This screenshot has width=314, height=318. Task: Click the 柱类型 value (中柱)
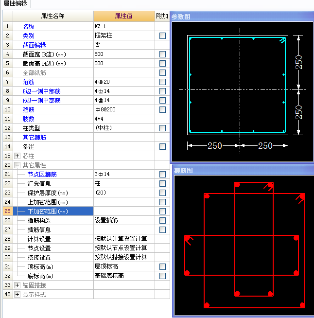coord(104,128)
